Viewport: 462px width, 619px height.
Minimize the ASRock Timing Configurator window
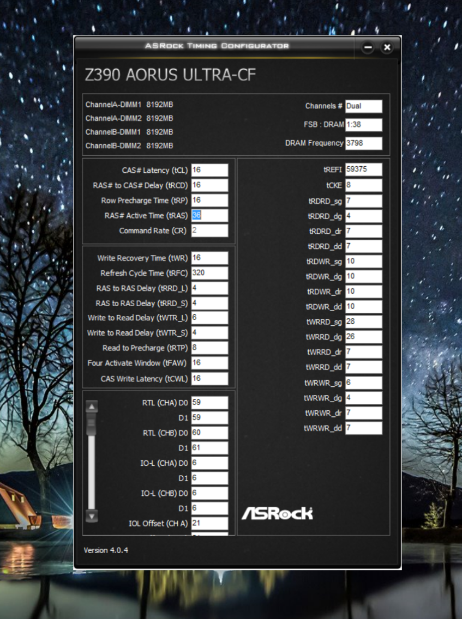click(x=368, y=47)
